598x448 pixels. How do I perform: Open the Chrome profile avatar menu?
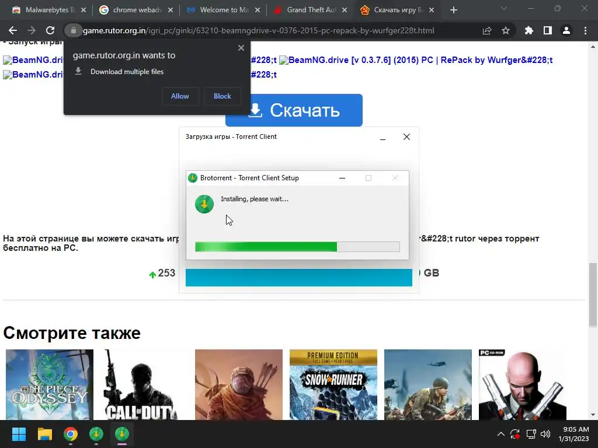pyautogui.click(x=566, y=30)
